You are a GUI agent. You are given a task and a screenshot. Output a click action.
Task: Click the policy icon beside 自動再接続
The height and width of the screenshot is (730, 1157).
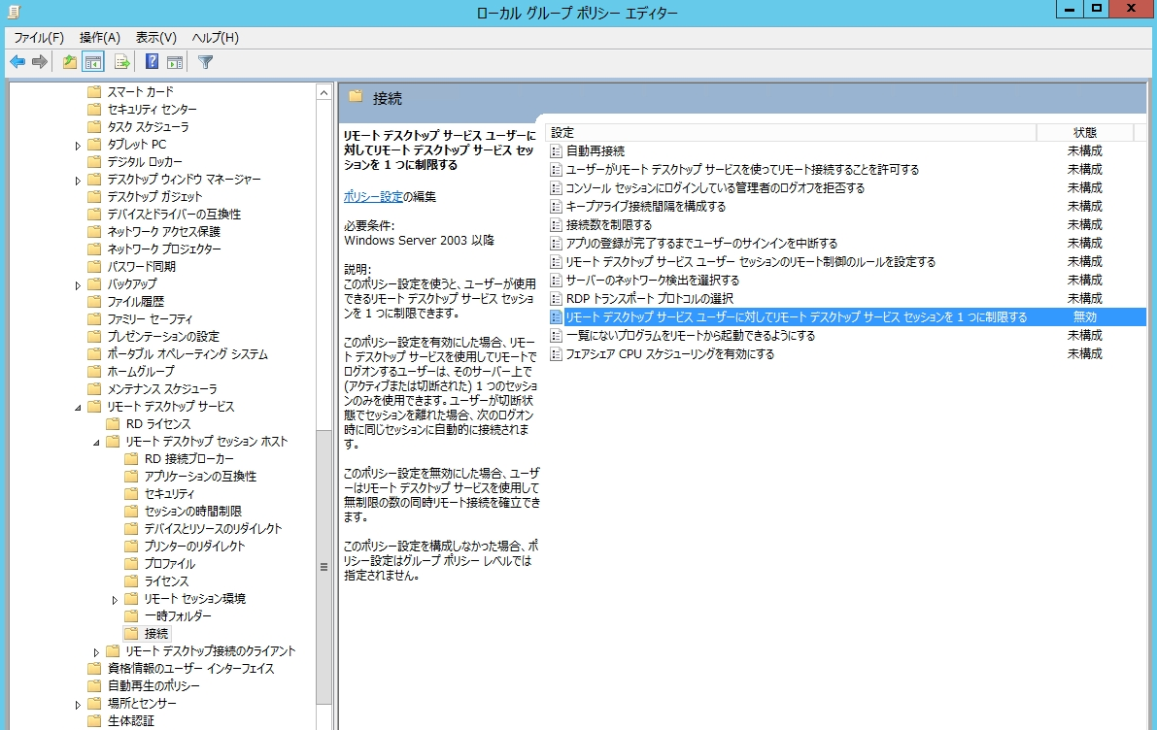(x=557, y=151)
